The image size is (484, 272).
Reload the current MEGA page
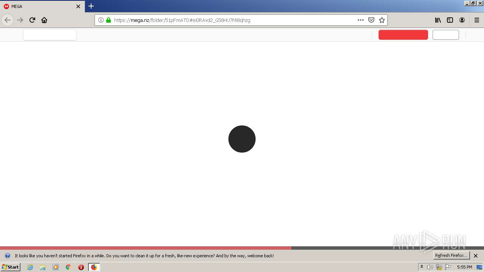32,20
